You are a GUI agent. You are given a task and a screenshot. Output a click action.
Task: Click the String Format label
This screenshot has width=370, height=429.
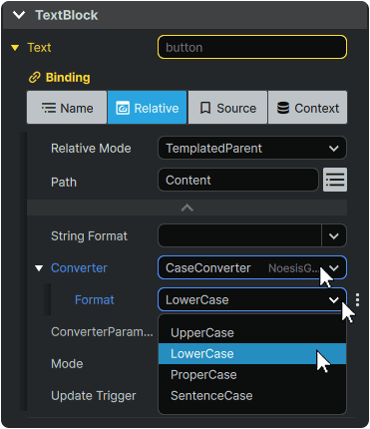click(x=89, y=236)
